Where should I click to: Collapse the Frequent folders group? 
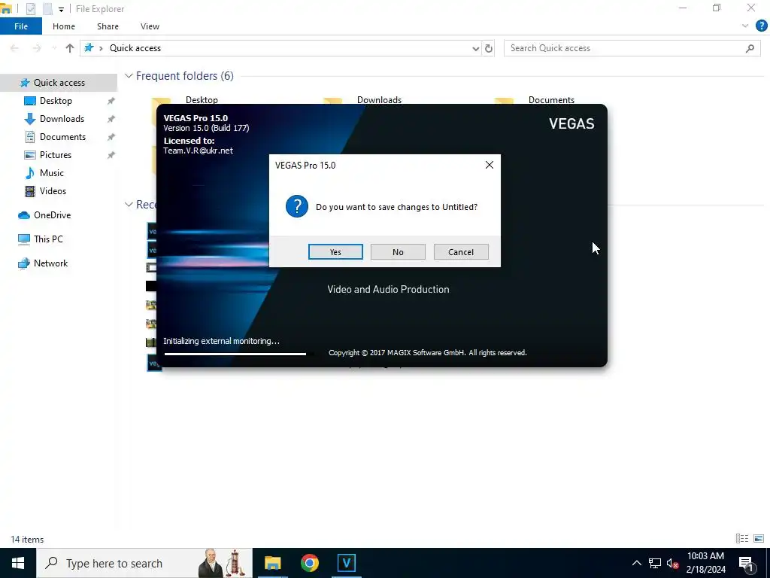point(129,76)
